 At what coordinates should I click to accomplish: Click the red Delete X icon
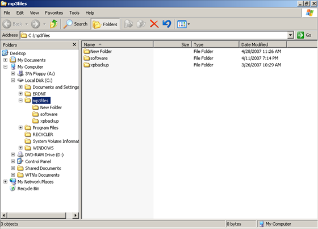(x=154, y=24)
